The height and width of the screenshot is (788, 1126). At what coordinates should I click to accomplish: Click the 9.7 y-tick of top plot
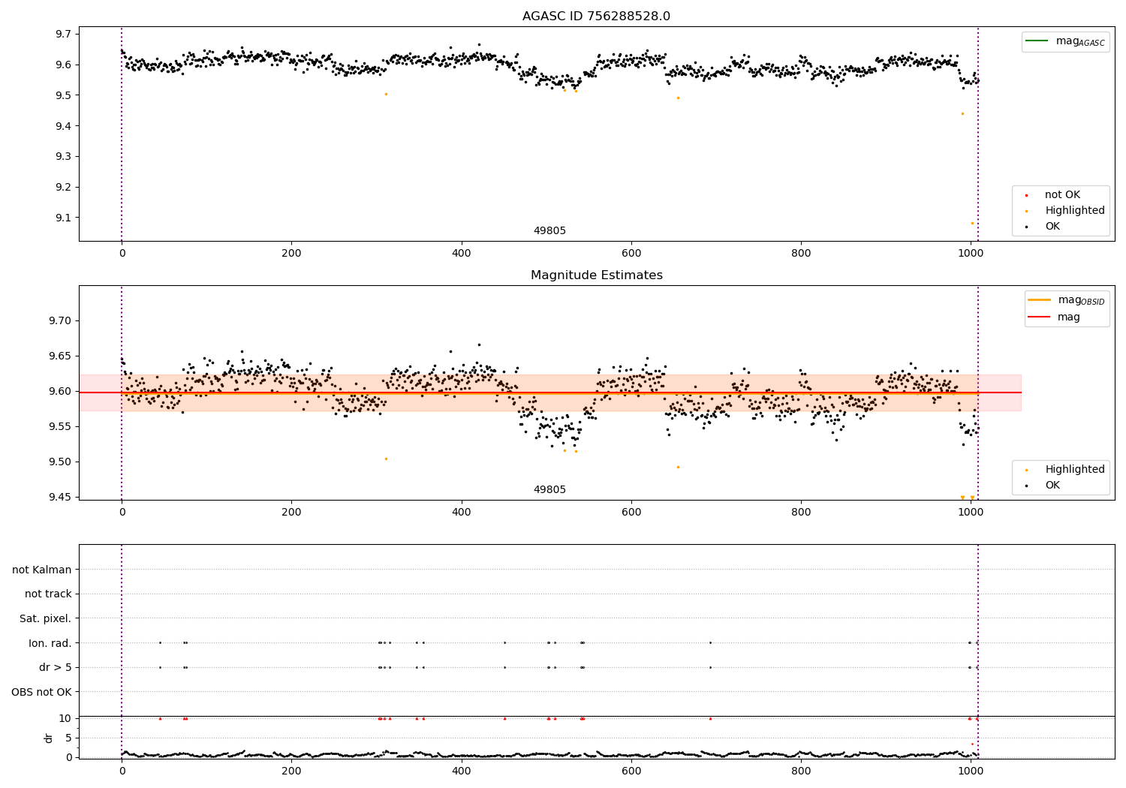[62, 34]
